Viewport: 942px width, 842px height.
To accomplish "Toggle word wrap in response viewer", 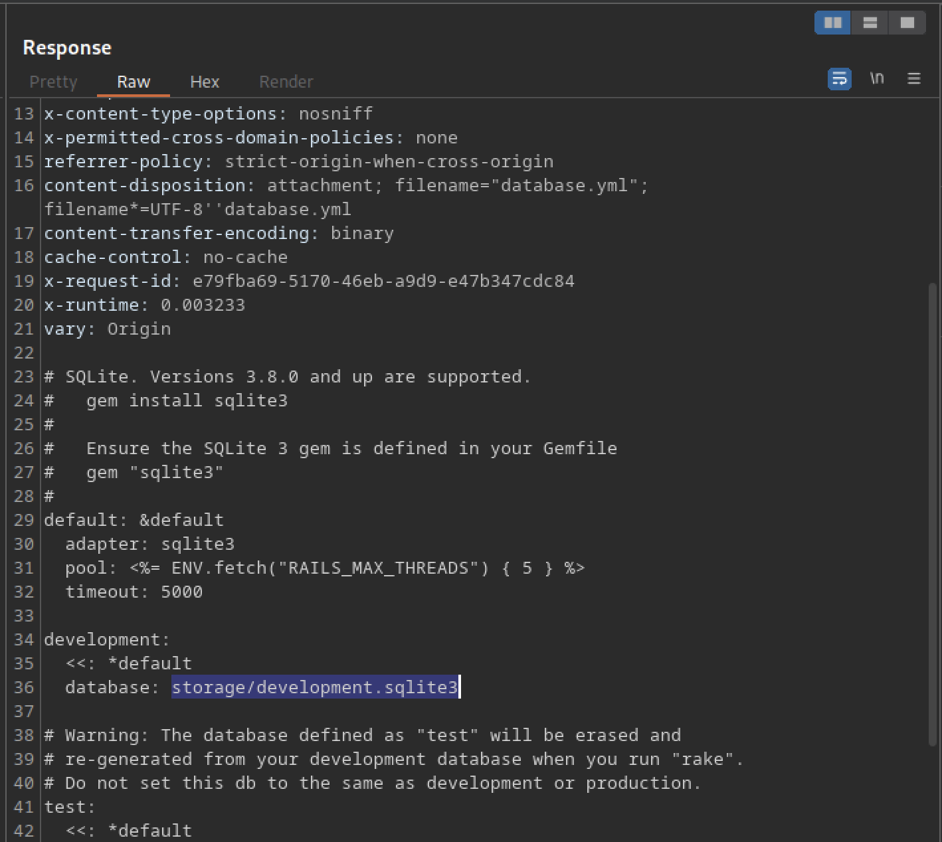I will coord(839,79).
